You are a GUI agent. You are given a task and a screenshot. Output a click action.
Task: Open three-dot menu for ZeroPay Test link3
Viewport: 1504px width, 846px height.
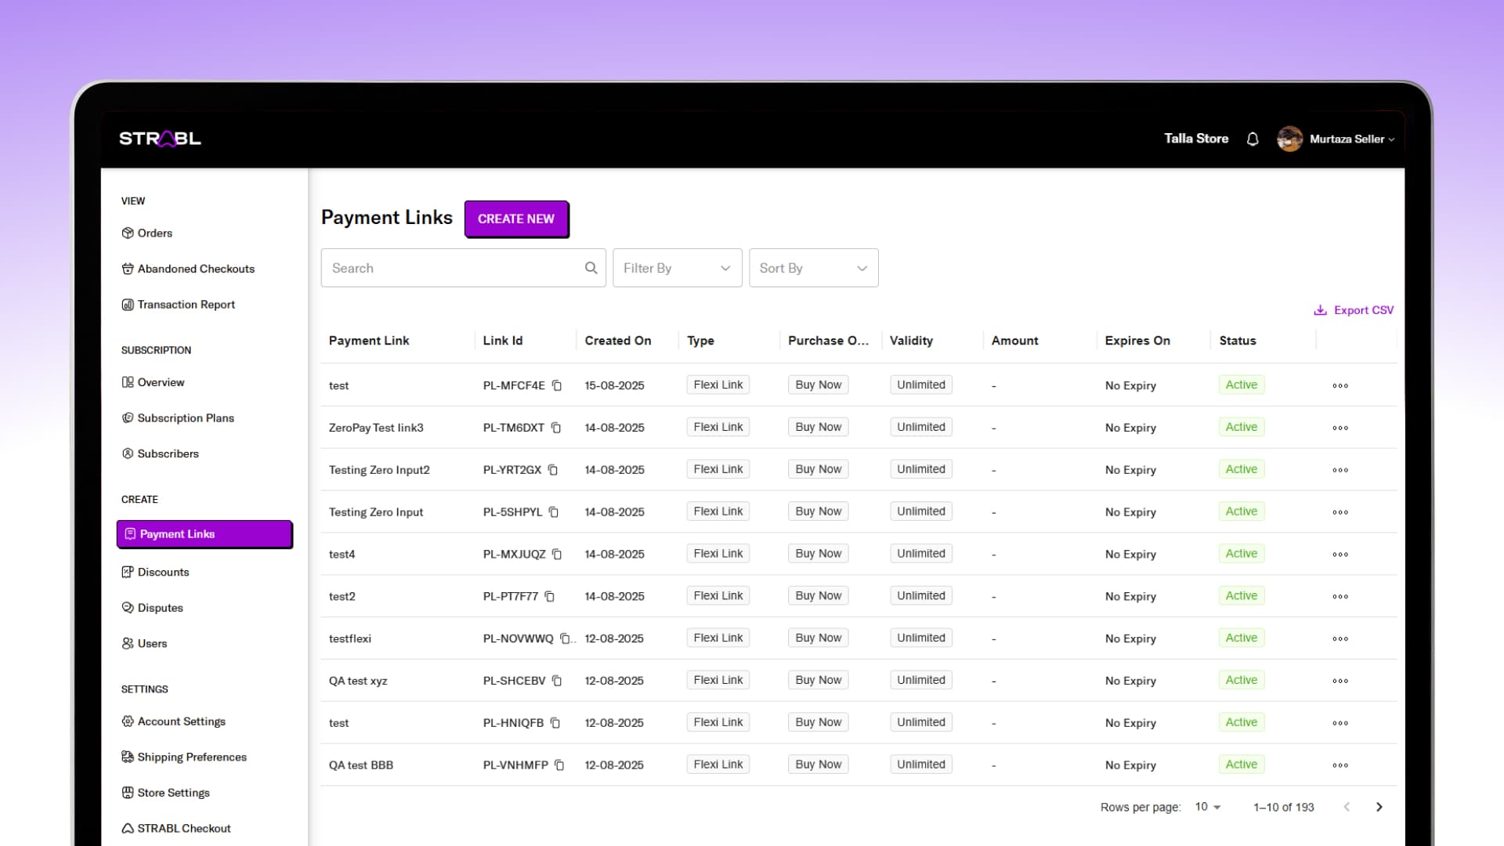pyautogui.click(x=1340, y=428)
